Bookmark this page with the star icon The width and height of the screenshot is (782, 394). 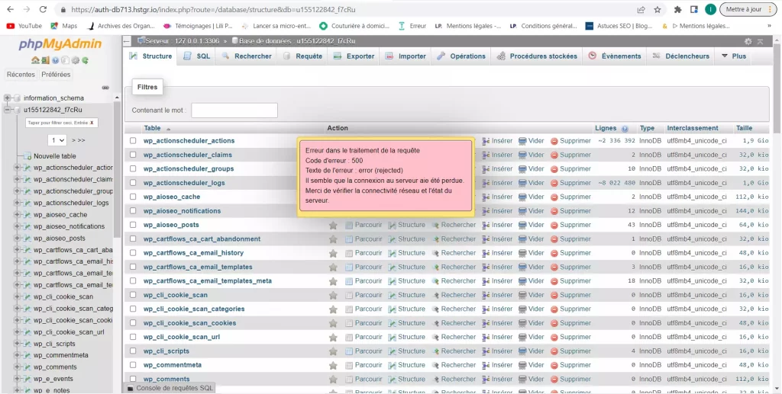pyautogui.click(x=658, y=9)
